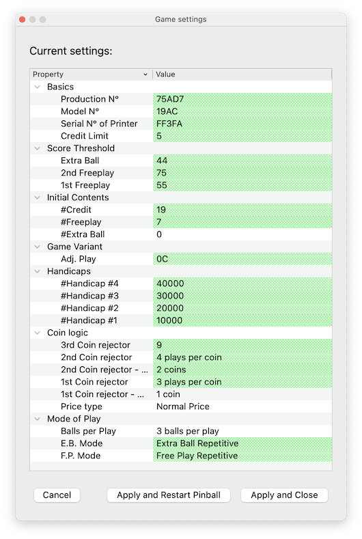362x539 pixels.
Task: Click the Value column header
Action: coord(242,74)
